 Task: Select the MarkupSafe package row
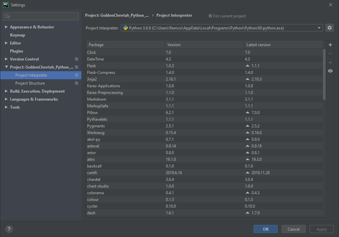point(204,106)
